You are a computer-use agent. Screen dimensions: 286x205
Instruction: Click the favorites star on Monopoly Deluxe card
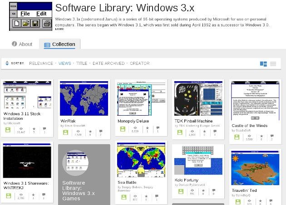coord(148,128)
